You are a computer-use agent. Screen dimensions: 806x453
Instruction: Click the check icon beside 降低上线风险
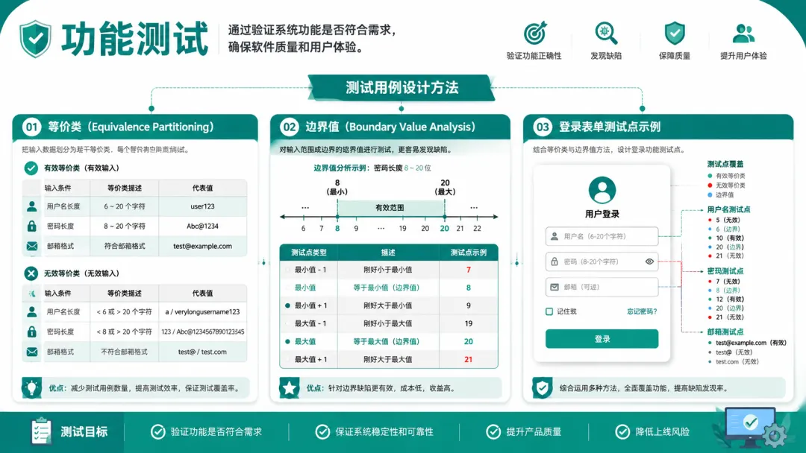622,431
